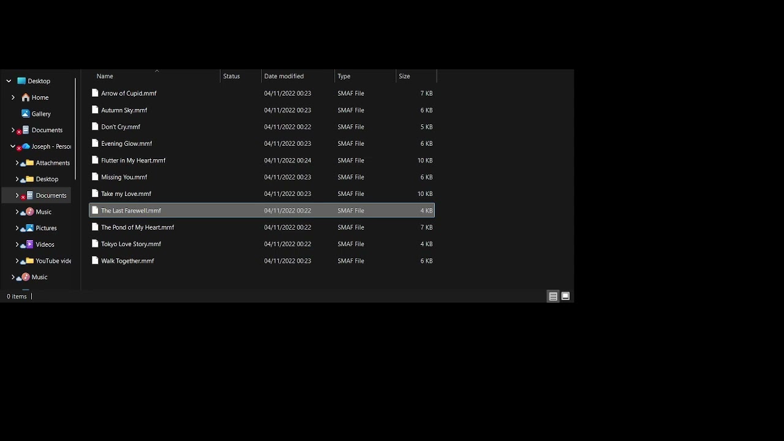
Task: Click The Pond of My Heart.mmf file icon
Action: (x=95, y=227)
